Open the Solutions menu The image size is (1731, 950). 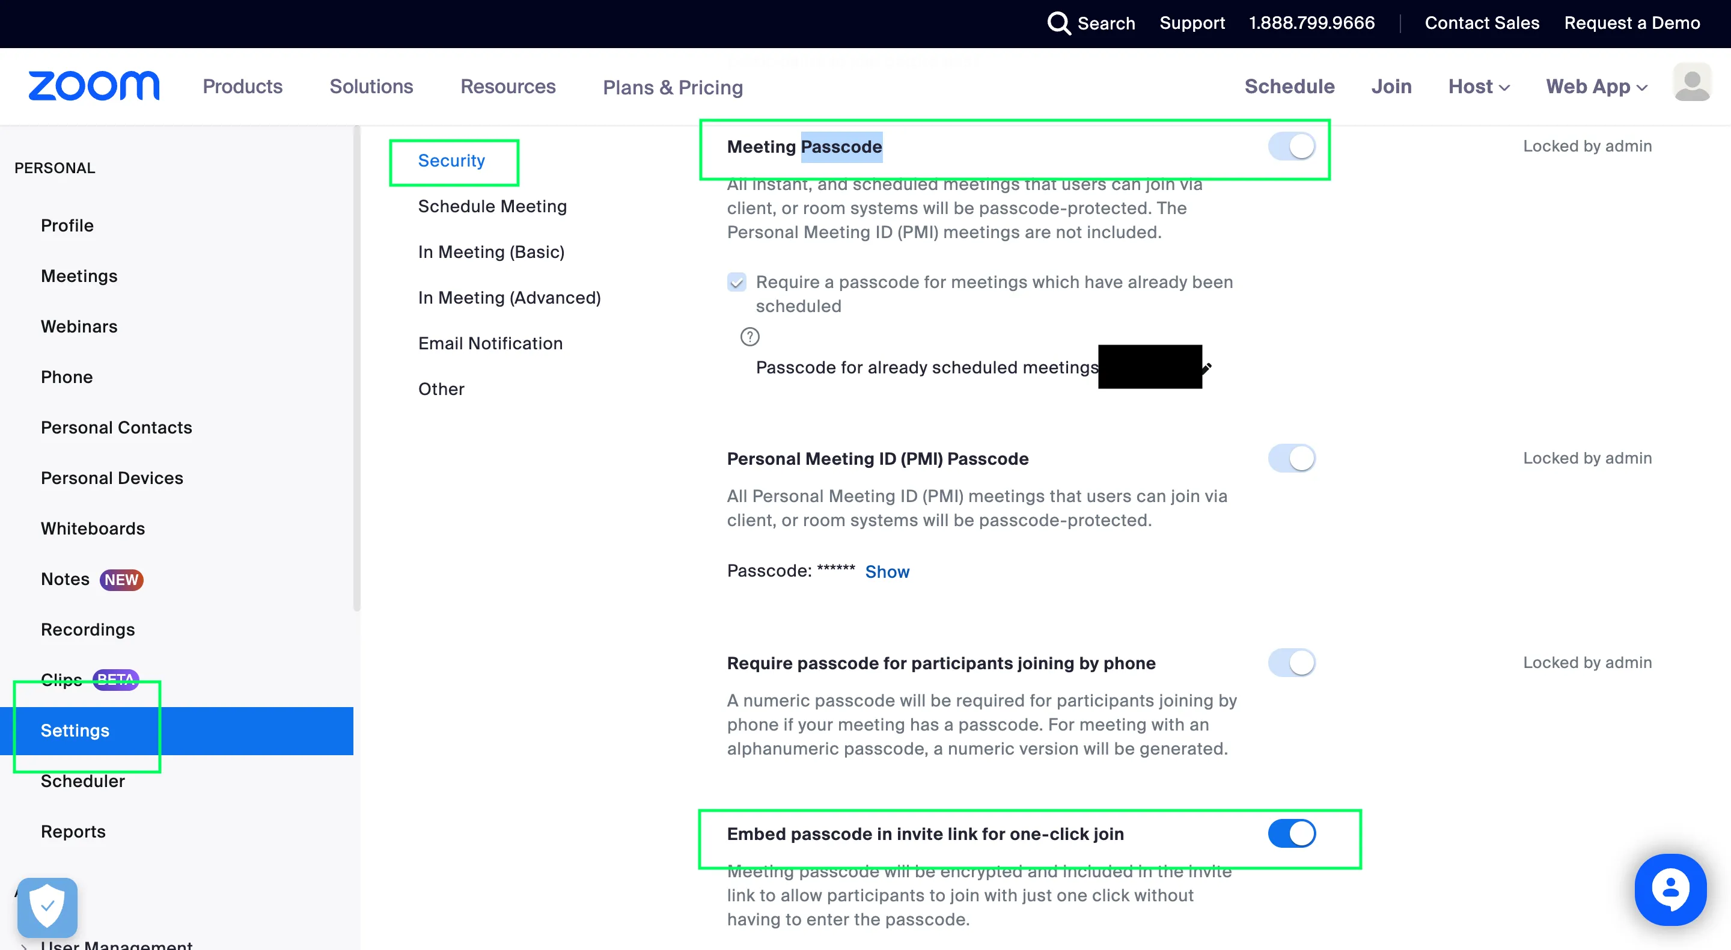[371, 87]
